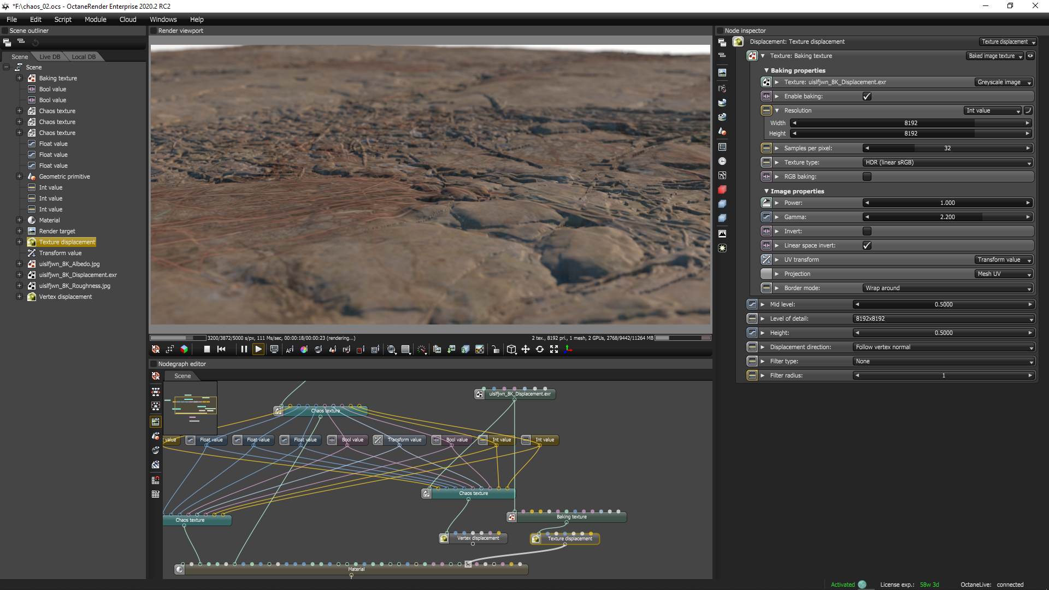Viewport: 1049px width, 590px height.
Task: Toggle the Invert checkbox
Action: click(x=867, y=231)
